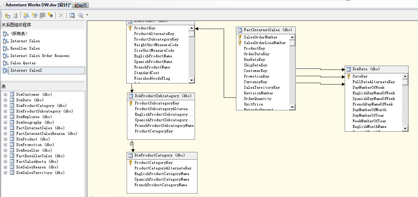Click DimDate diagram header table icon
Image resolution: width=418 pixels, height=197 pixels.
pyautogui.click(x=349, y=69)
